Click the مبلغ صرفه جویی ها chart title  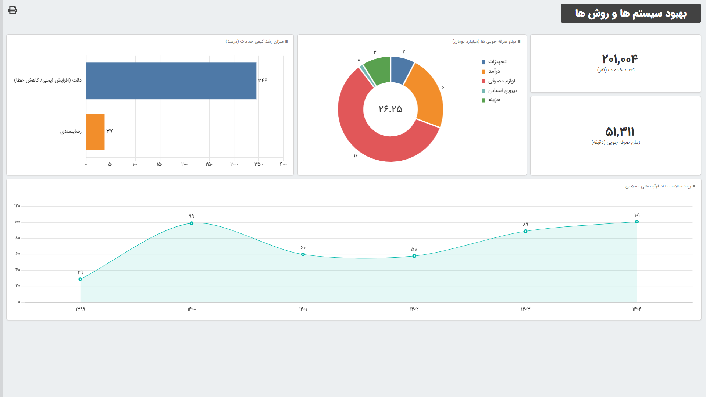tap(485, 42)
